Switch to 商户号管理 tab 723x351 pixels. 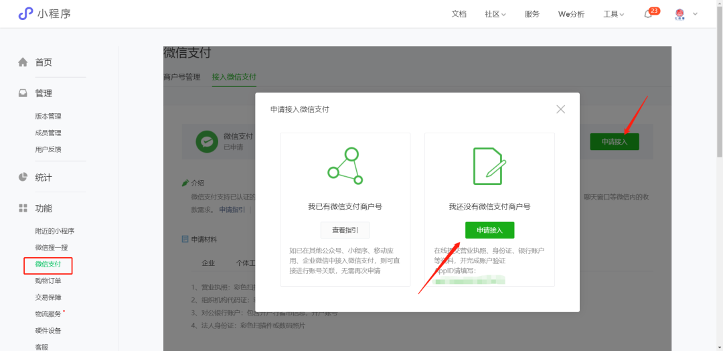(x=182, y=77)
